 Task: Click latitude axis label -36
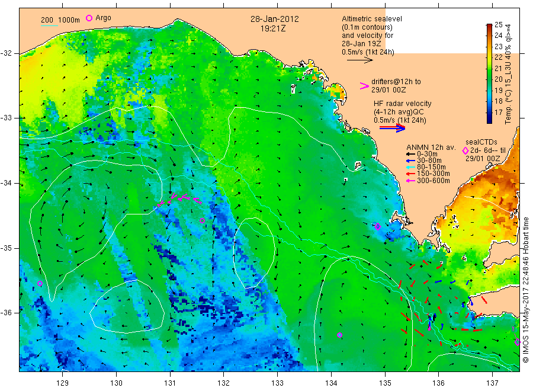click(x=6, y=312)
